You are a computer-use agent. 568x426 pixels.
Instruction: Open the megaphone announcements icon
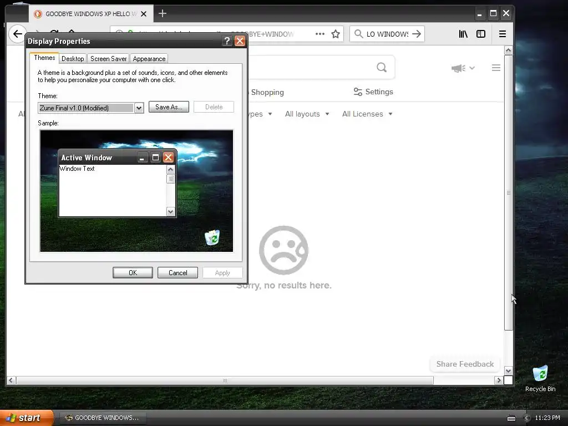458,68
